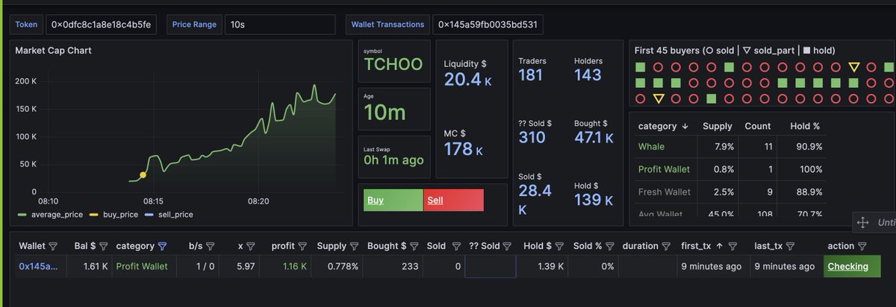
Task: Open filter for x column
Action: pyautogui.click(x=251, y=246)
